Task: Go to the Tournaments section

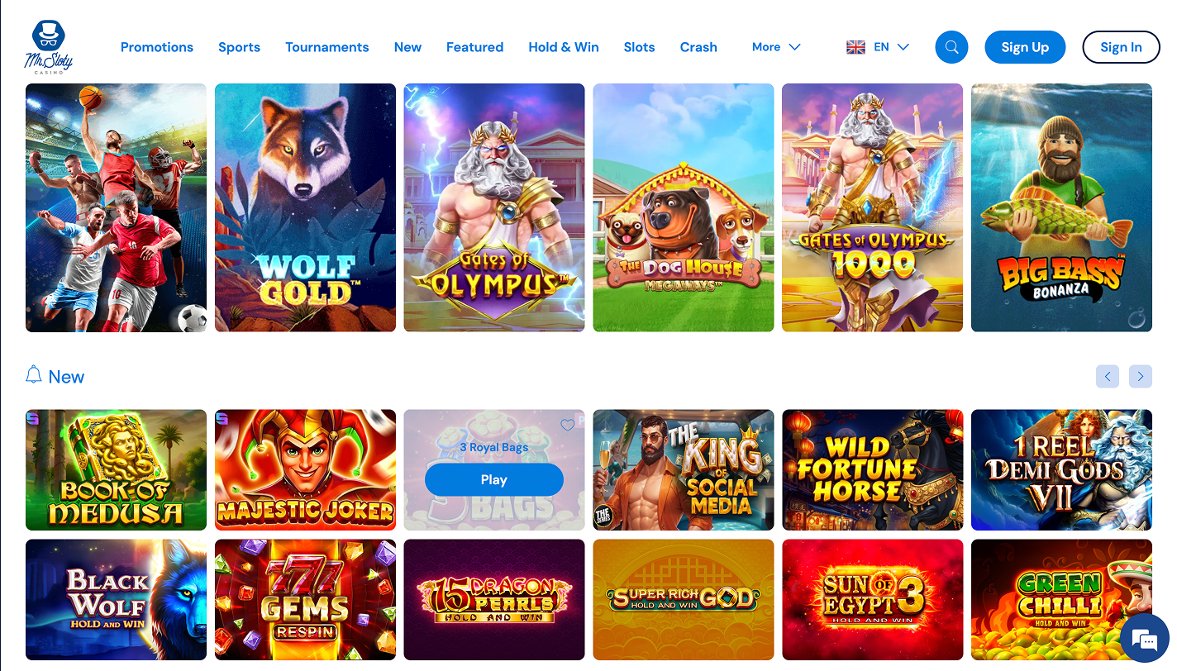Action: click(x=327, y=47)
